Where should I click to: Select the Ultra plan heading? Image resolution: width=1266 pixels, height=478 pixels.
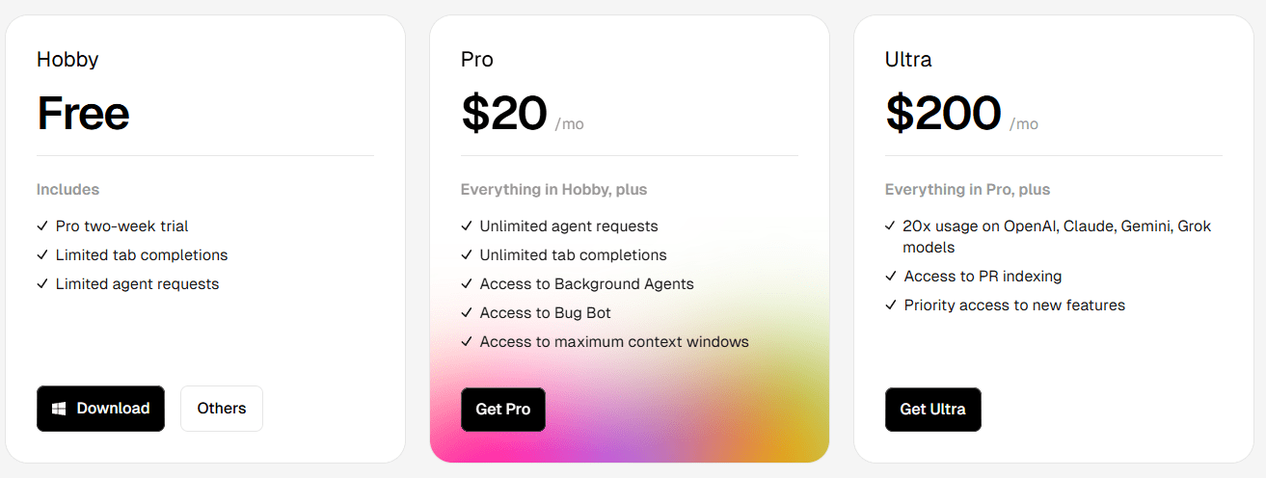tap(908, 60)
